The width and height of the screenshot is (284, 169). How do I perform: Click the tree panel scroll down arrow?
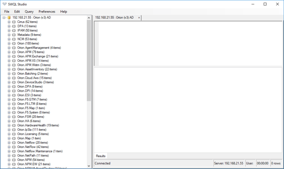click(x=89, y=166)
